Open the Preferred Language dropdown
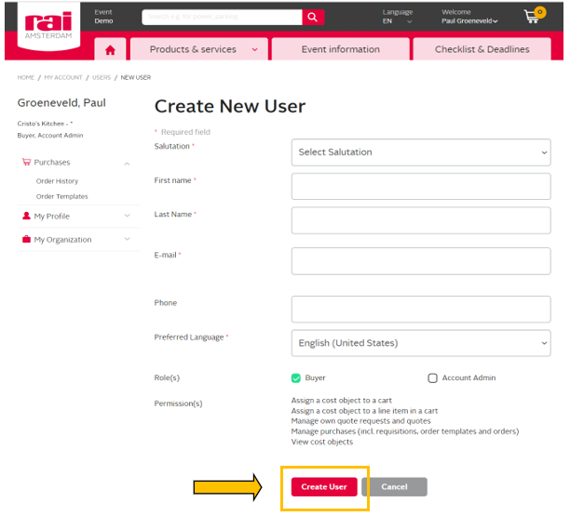Screen dimensions: 570x516 click(x=421, y=343)
